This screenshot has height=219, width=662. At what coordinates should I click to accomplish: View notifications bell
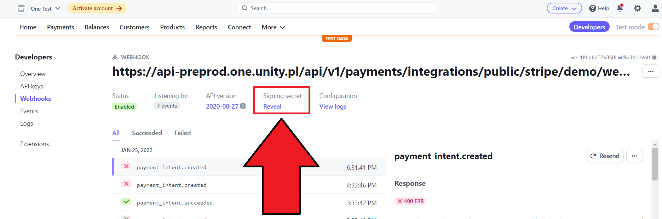tap(620, 8)
